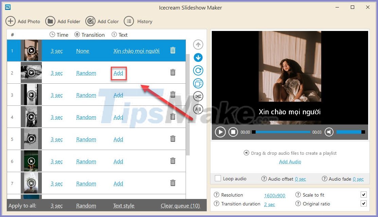Delete slide 1 with trash icon
The height and width of the screenshot is (217, 378).
pyautogui.click(x=173, y=50)
